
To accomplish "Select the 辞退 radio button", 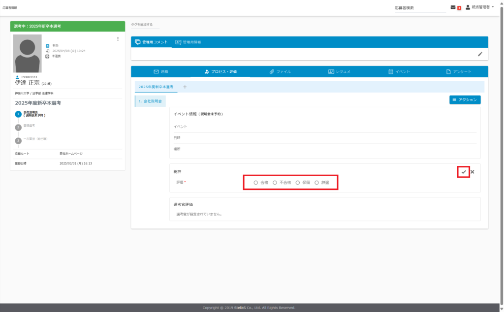I will click(317, 183).
